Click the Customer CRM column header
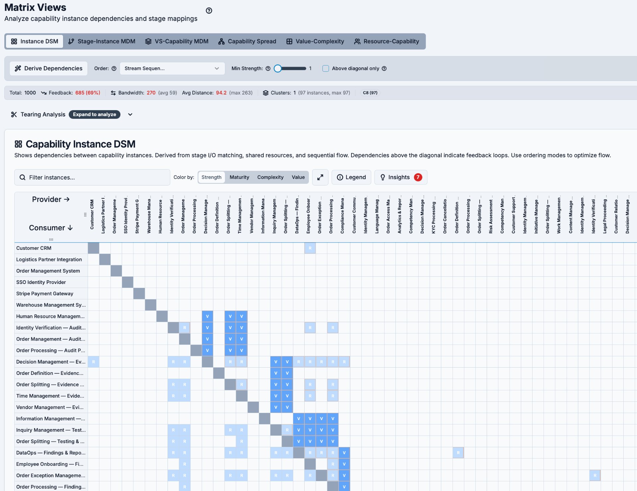The width and height of the screenshot is (637, 491). [x=92, y=215]
